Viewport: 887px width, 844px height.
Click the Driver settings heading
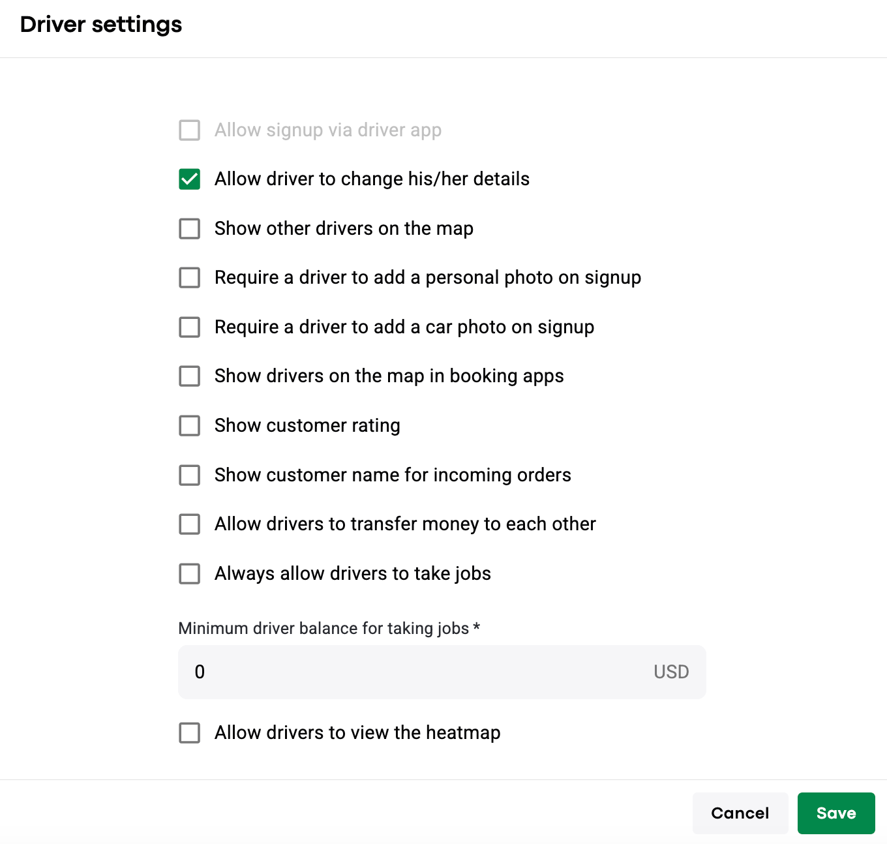(x=101, y=25)
